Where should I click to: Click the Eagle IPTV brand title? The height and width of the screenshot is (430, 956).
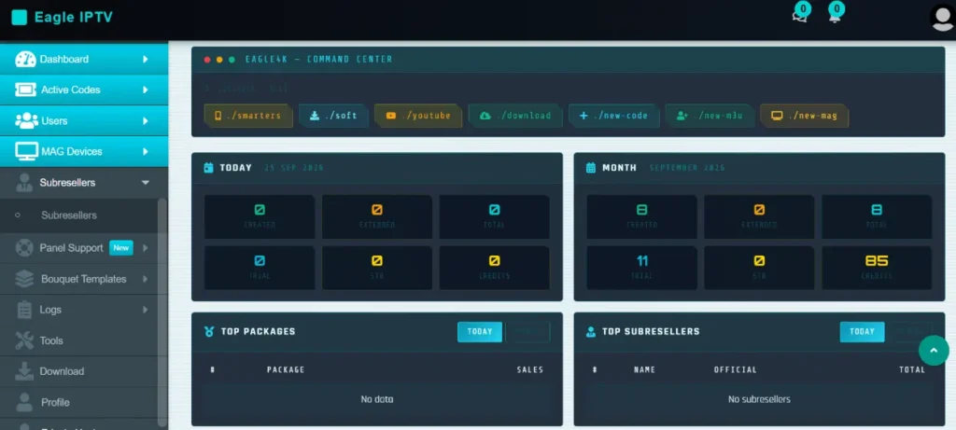point(74,18)
